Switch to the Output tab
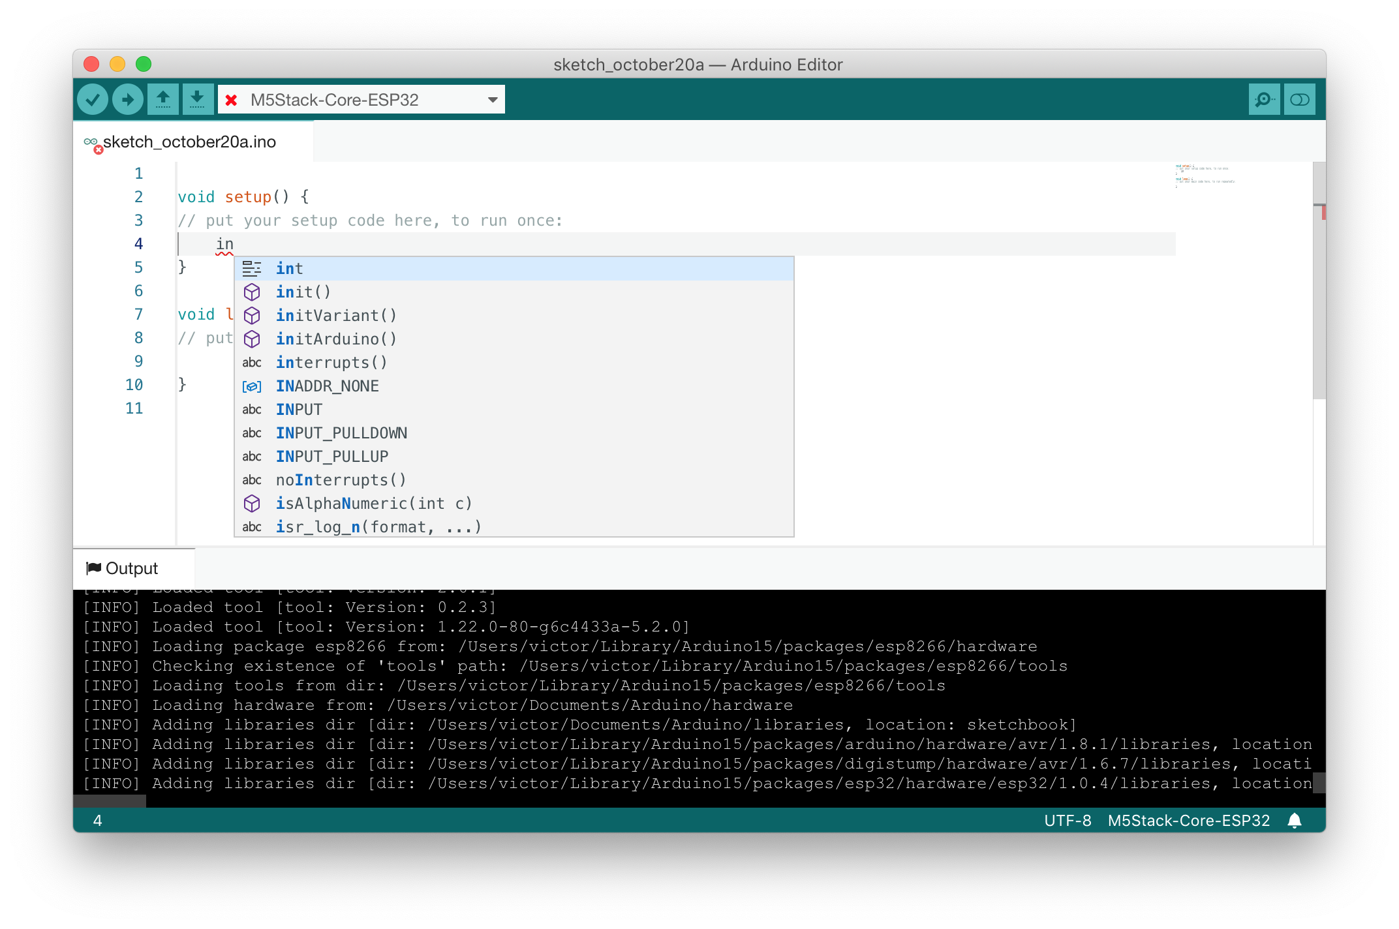 click(x=133, y=567)
